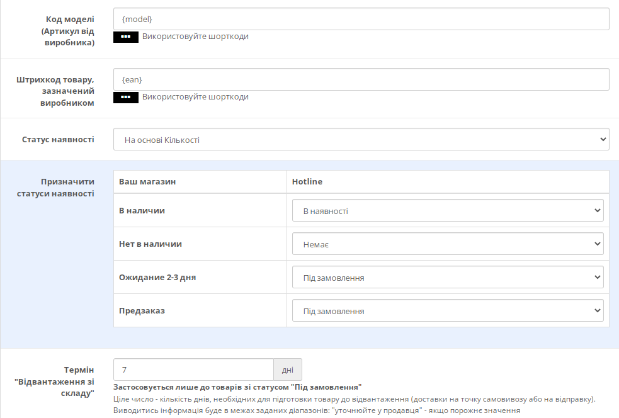619x418 pixels.
Task: Click the Призначити статуси наявності label
Action: point(55,188)
